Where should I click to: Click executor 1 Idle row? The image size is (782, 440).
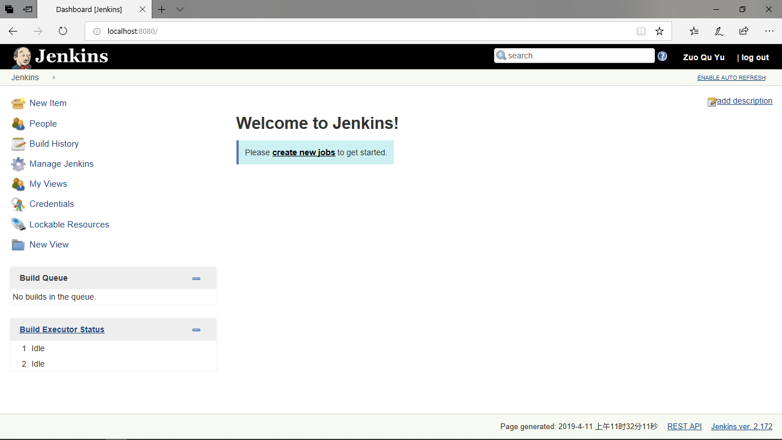click(113, 348)
